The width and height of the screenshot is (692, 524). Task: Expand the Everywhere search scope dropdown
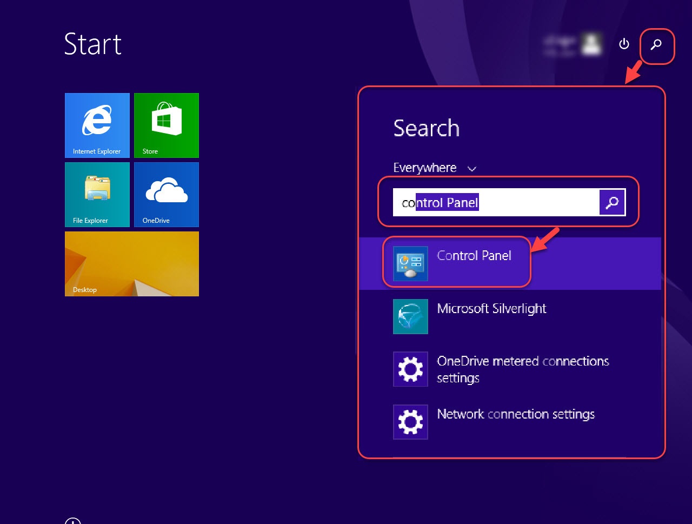coord(435,168)
